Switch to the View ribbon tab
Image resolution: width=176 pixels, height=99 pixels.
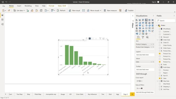pyautogui.click(x=37, y=6)
